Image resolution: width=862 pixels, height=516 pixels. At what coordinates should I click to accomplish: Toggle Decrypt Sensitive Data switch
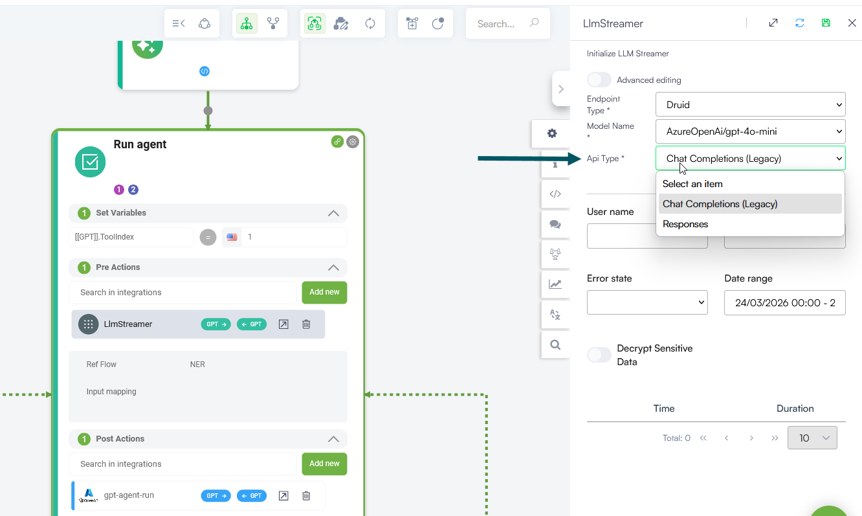coord(599,355)
